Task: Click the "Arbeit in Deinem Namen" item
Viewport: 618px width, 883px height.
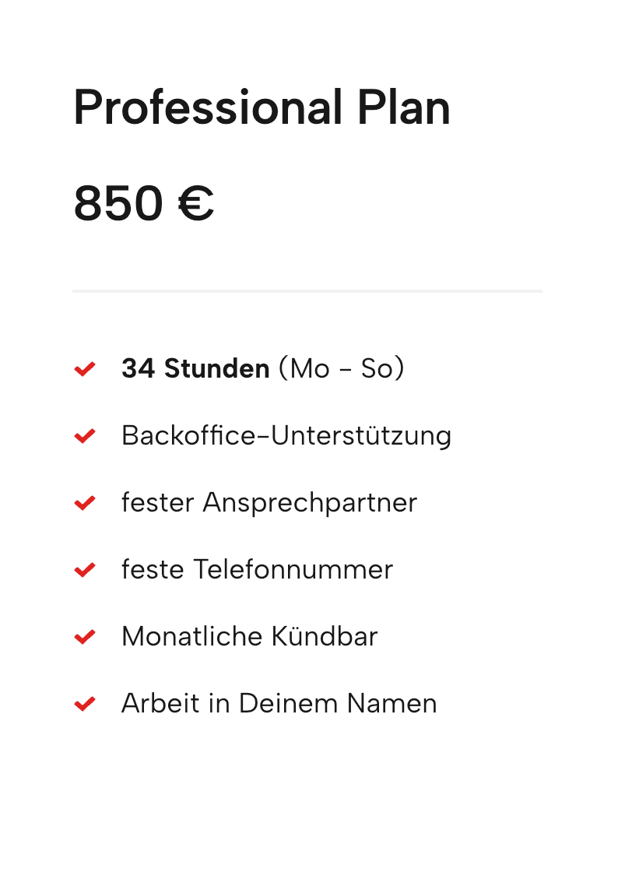Action: click(279, 704)
